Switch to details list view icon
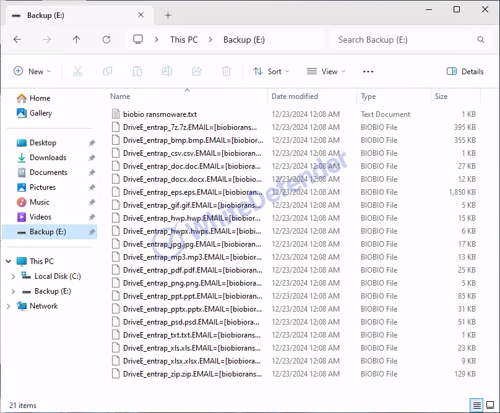Image resolution: width=500 pixels, height=413 pixels. coord(476,406)
